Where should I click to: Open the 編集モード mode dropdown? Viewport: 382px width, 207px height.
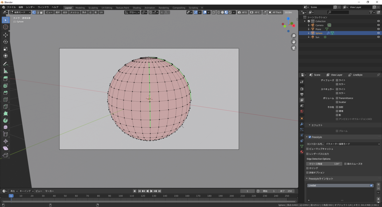coord(20,12)
